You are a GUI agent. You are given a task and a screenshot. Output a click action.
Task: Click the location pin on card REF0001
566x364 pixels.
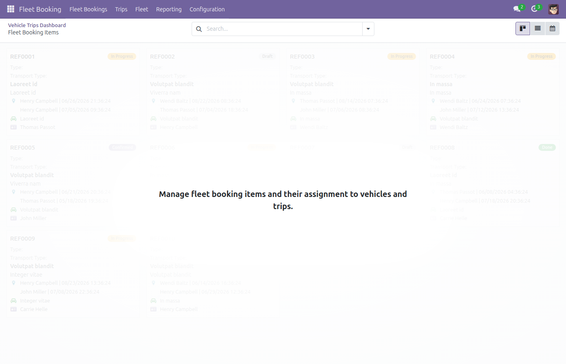[13, 101]
